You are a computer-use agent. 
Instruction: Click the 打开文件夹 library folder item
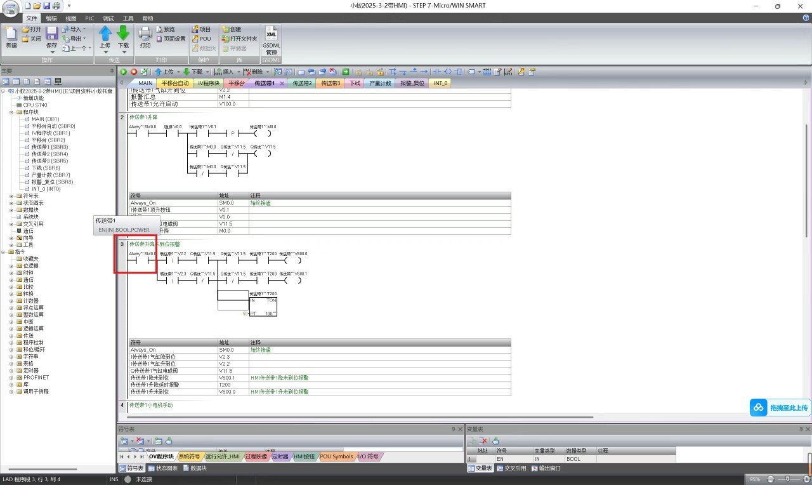pos(240,39)
